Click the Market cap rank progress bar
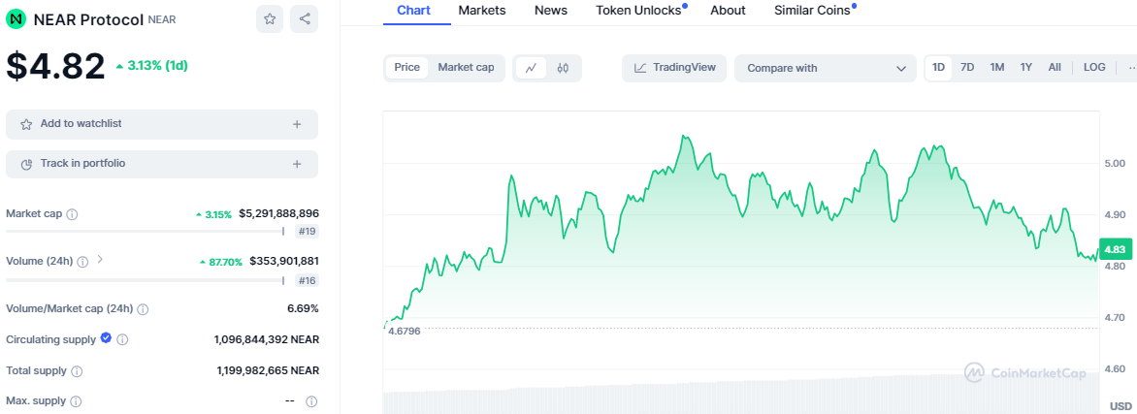Image resolution: width=1137 pixels, height=414 pixels. point(145,232)
